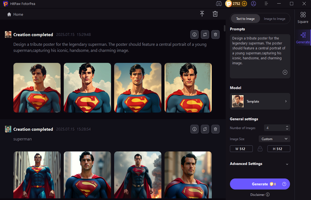The height and width of the screenshot is (200, 311).
Task: Click the Disclaimer link text
Action: (257, 195)
